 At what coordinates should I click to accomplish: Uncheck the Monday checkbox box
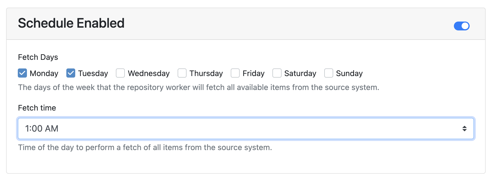pyautogui.click(x=22, y=73)
